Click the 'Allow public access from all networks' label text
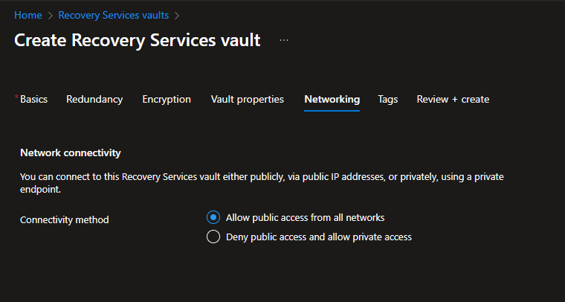Screen dimensions: 565x302 point(305,218)
